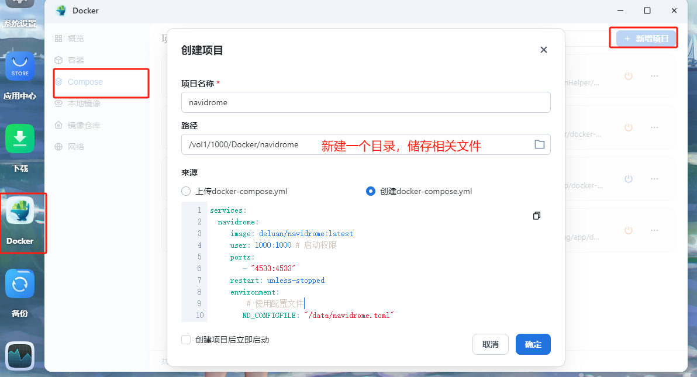Open more options for third project row
The image size is (697, 377).
pyautogui.click(x=654, y=179)
